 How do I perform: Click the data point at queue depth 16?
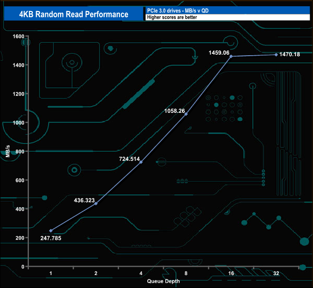[231, 57]
